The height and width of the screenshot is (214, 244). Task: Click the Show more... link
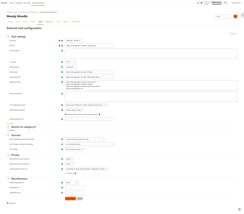pos(11,124)
